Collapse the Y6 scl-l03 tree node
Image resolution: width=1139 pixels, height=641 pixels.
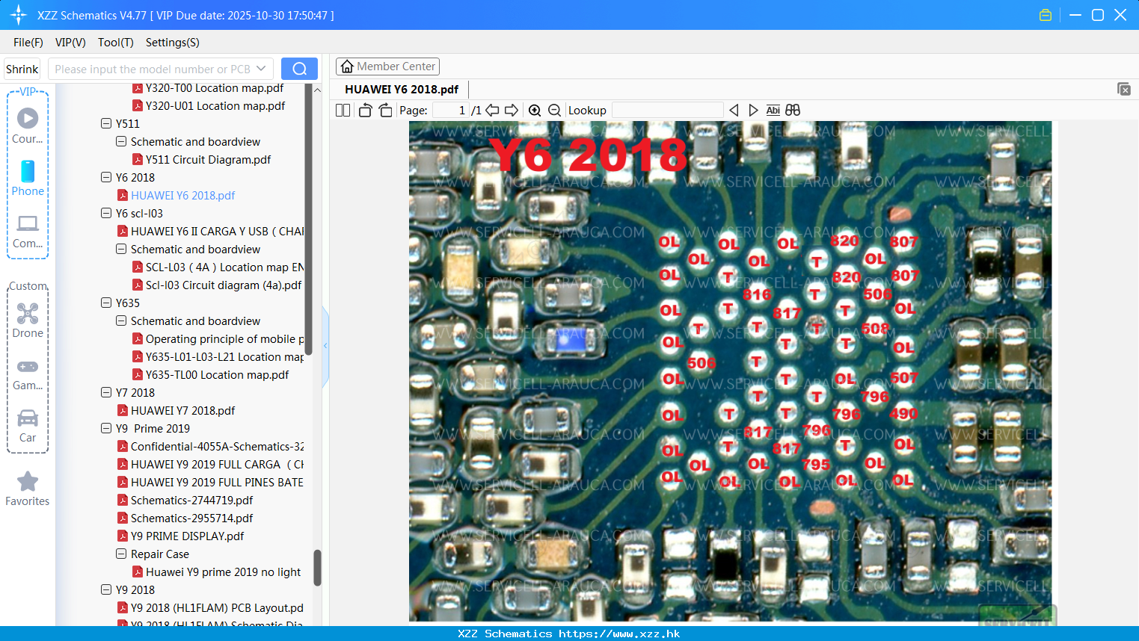[106, 213]
